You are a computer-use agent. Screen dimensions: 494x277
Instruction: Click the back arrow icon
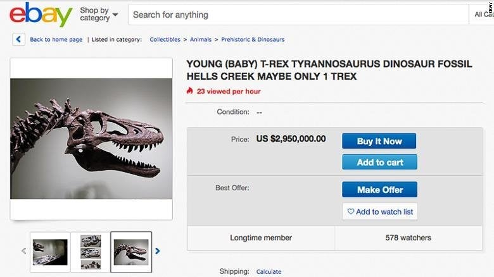click(18, 39)
